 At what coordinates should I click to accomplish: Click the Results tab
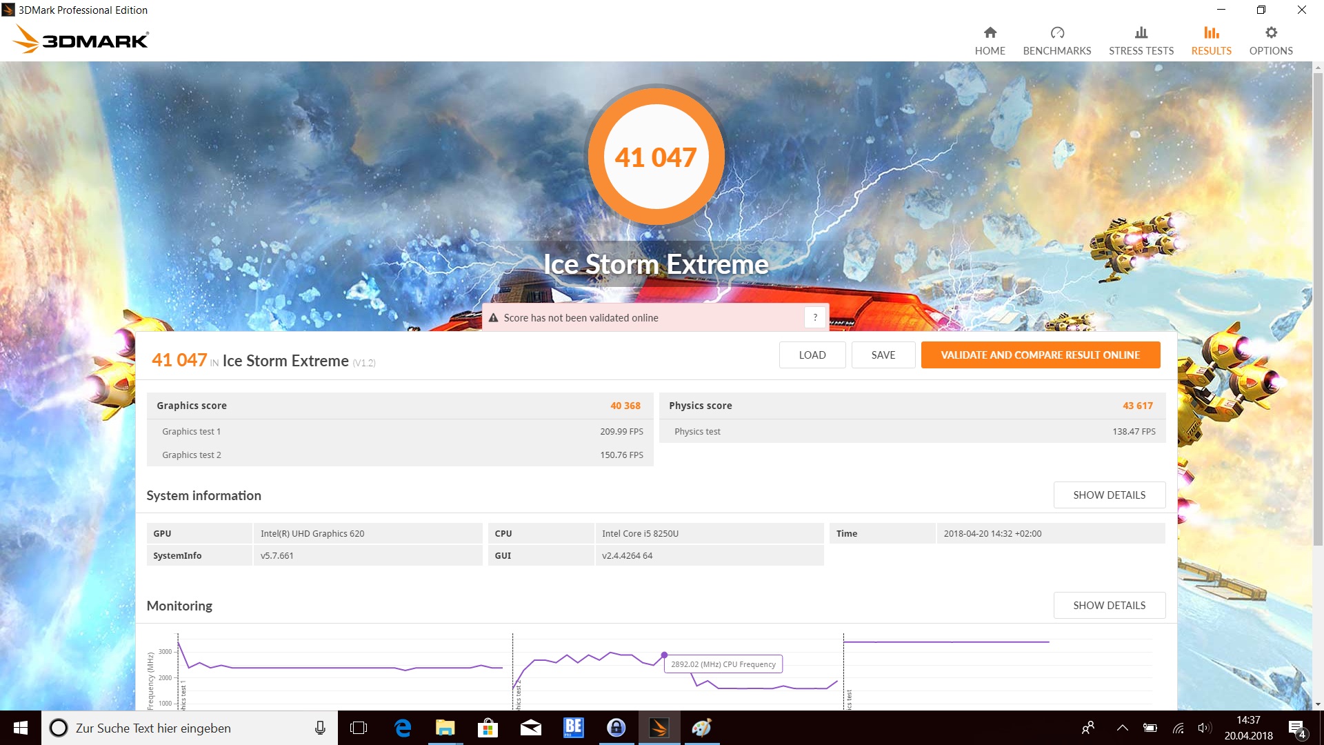1211,41
